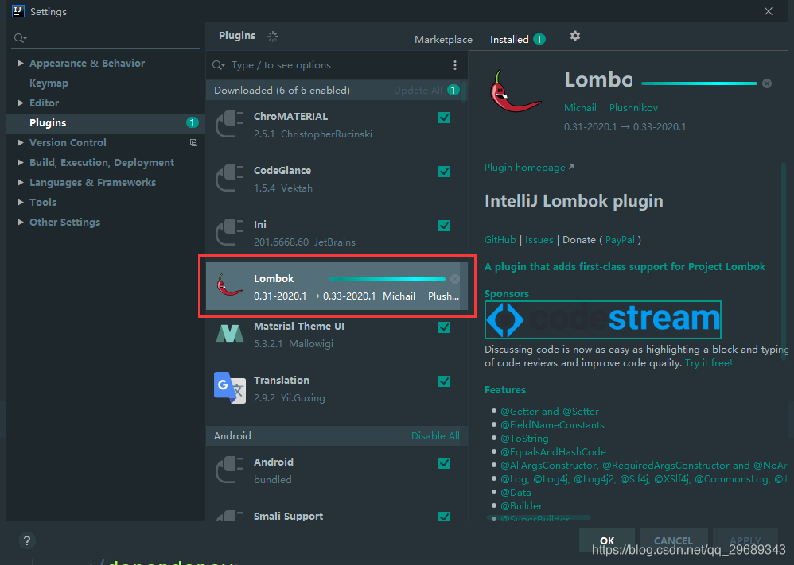Switch to the Marketplace tab
Image resolution: width=794 pixels, height=565 pixels.
(x=443, y=40)
